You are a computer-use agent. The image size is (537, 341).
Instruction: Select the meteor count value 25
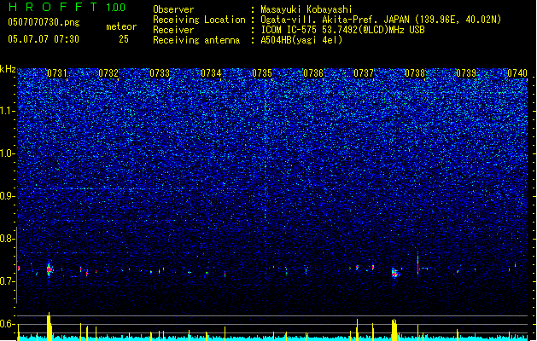124,39
